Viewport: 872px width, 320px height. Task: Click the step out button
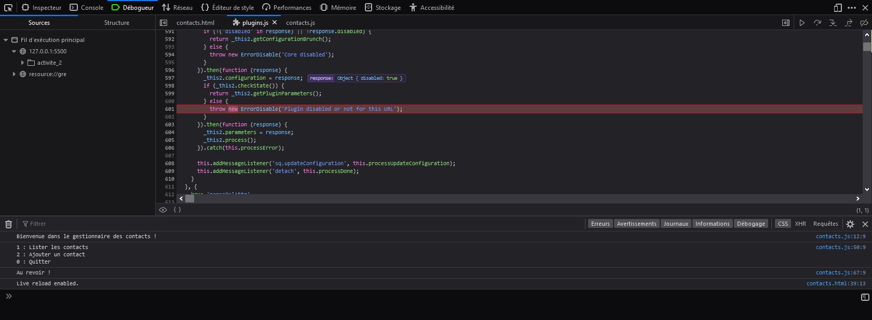coord(849,23)
